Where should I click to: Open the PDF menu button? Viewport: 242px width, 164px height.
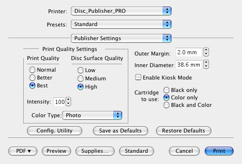pos(23,151)
